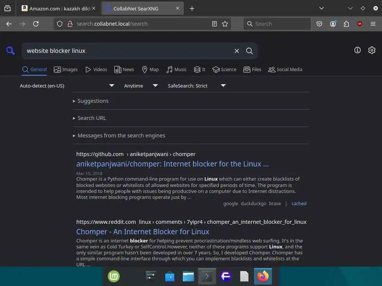Switch to Map category

click(x=150, y=70)
